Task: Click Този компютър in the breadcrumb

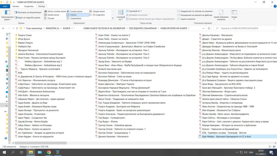Action: point(34,28)
